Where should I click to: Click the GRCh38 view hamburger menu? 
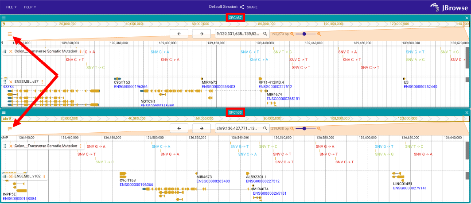pyautogui.click(x=4, y=112)
